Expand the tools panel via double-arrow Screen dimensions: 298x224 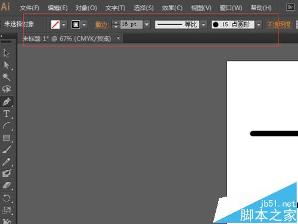(1, 36)
